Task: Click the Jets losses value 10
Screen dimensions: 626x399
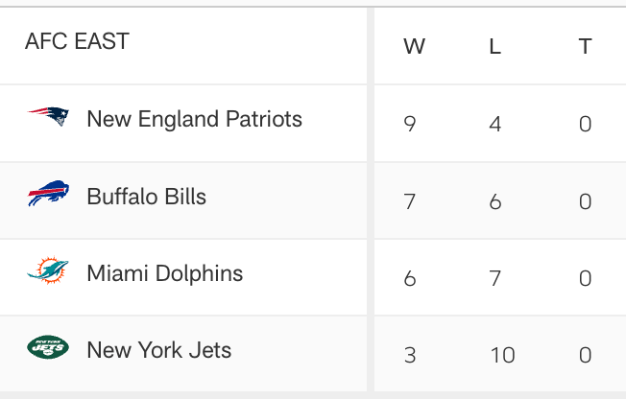Action: (x=502, y=355)
